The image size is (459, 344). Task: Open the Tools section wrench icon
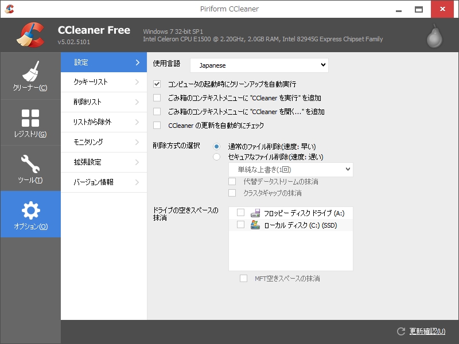[x=30, y=164]
